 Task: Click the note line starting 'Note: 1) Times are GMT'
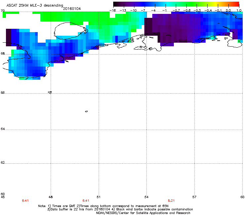[x=103, y=206]
